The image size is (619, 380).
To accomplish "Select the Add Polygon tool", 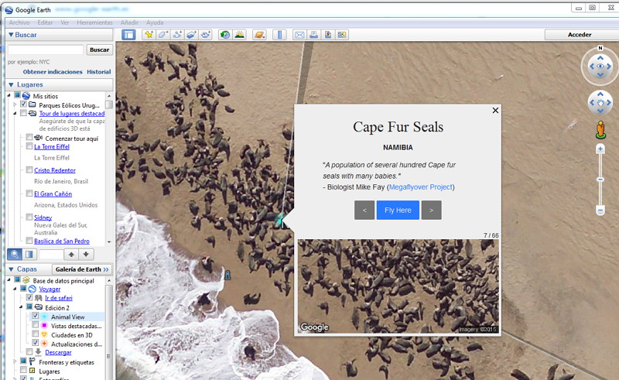I will click(162, 35).
